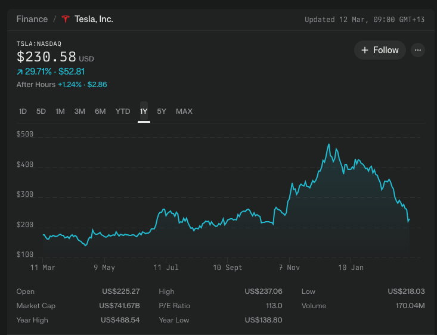Click the Low value US$218.03

[x=406, y=291]
